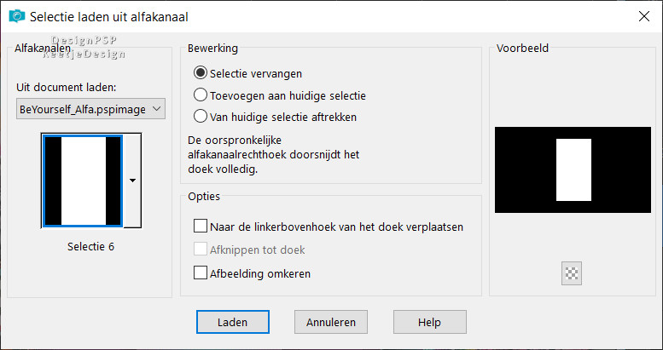
Task: Open the BeYourself_Alfa.pspimage document dropdown
Action: (x=90, y=110)
